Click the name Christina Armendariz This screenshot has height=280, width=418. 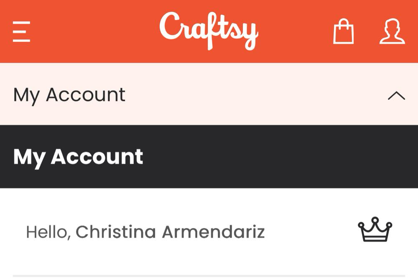click(170, 232)
